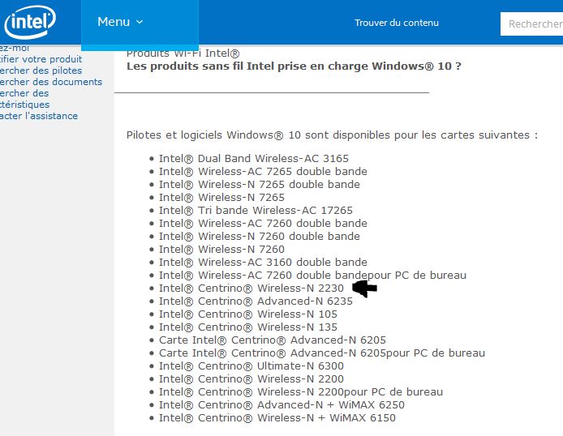Select 'Wireless-AC 7265 double bande' entry
The width and height of the screenshot is (563, 436).
pyautogui.click(x=263, y=171)
